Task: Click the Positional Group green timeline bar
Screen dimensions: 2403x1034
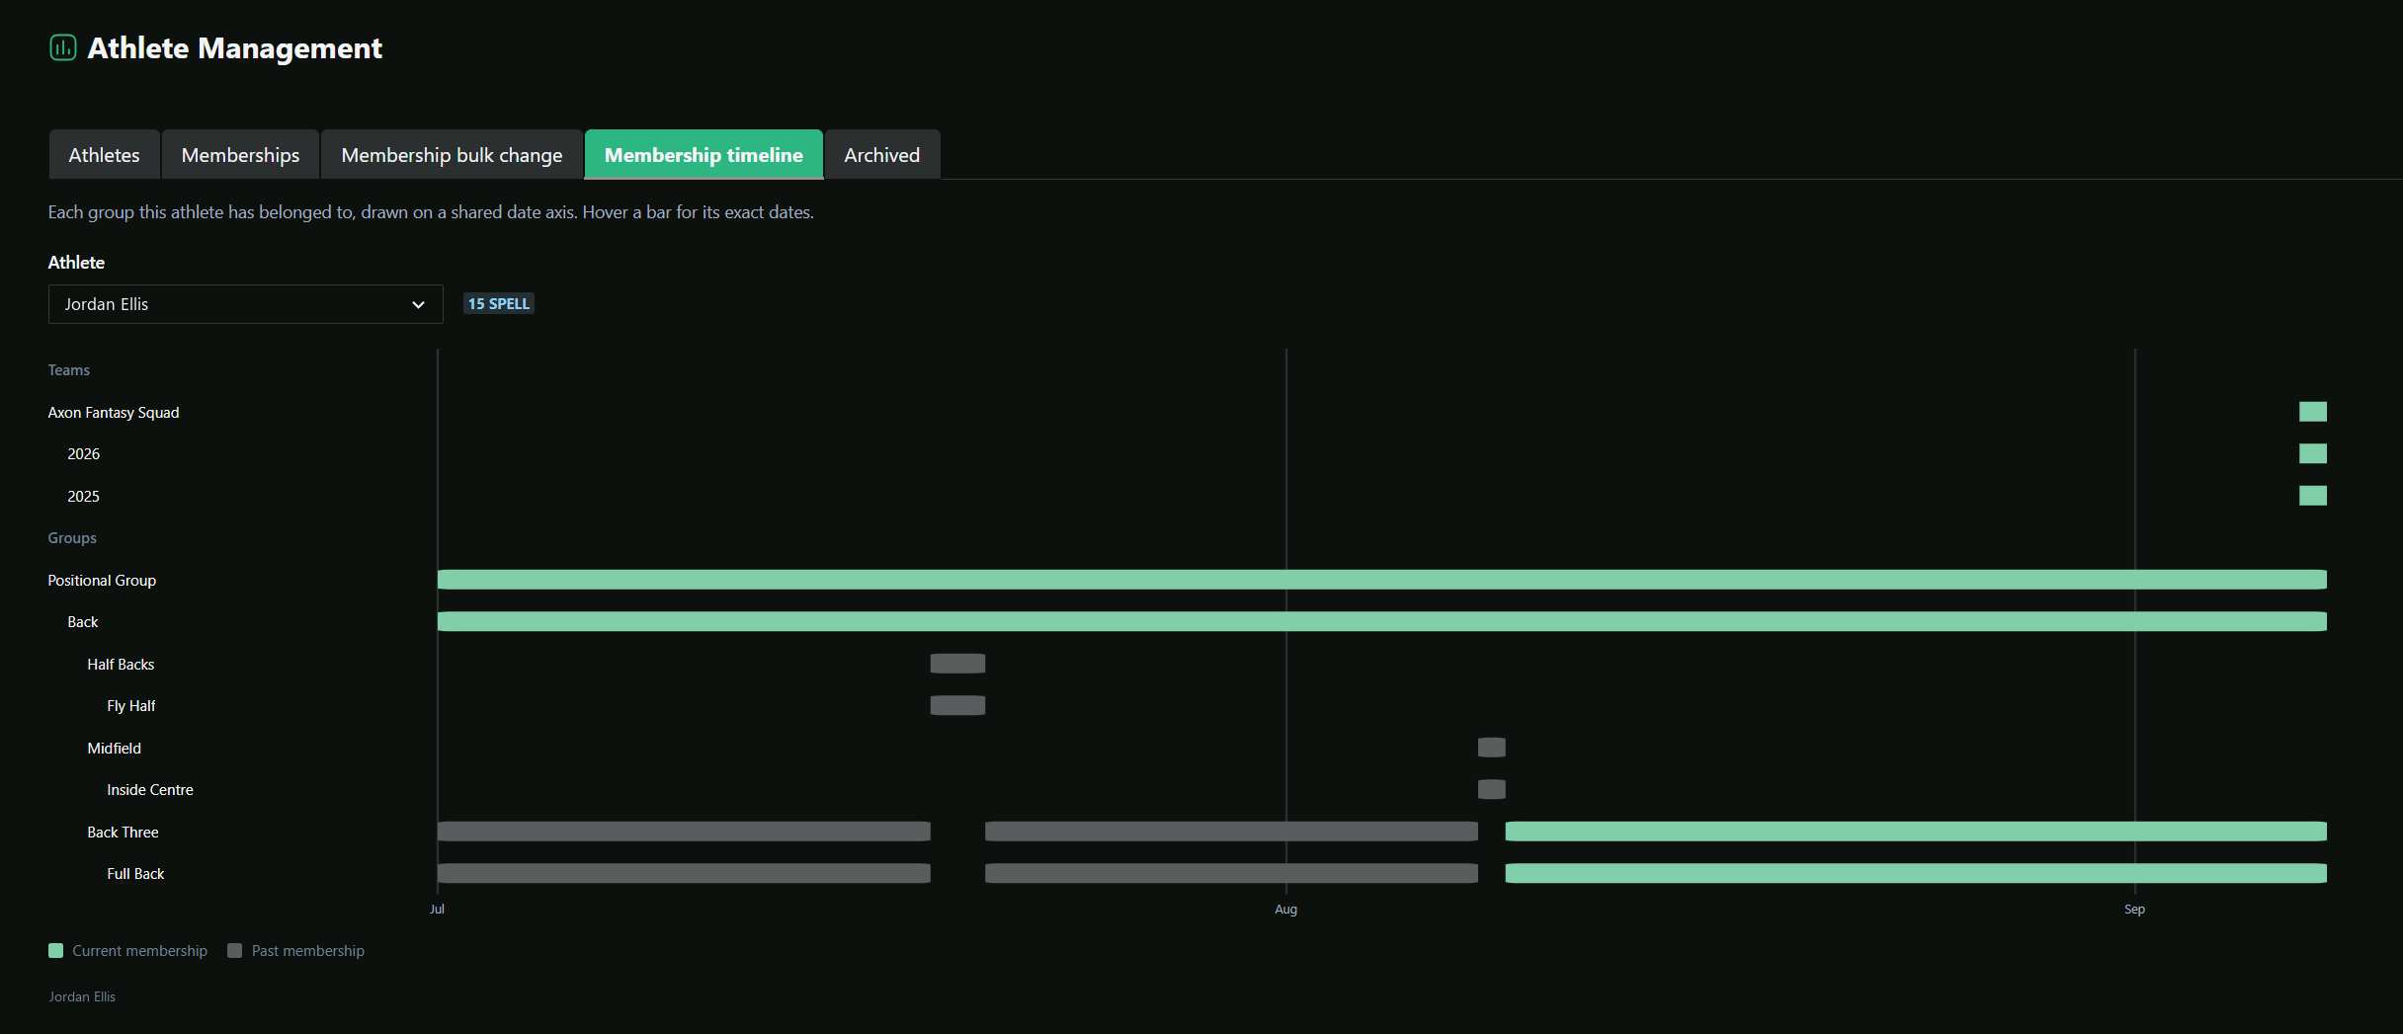Action: (1381, 580)
